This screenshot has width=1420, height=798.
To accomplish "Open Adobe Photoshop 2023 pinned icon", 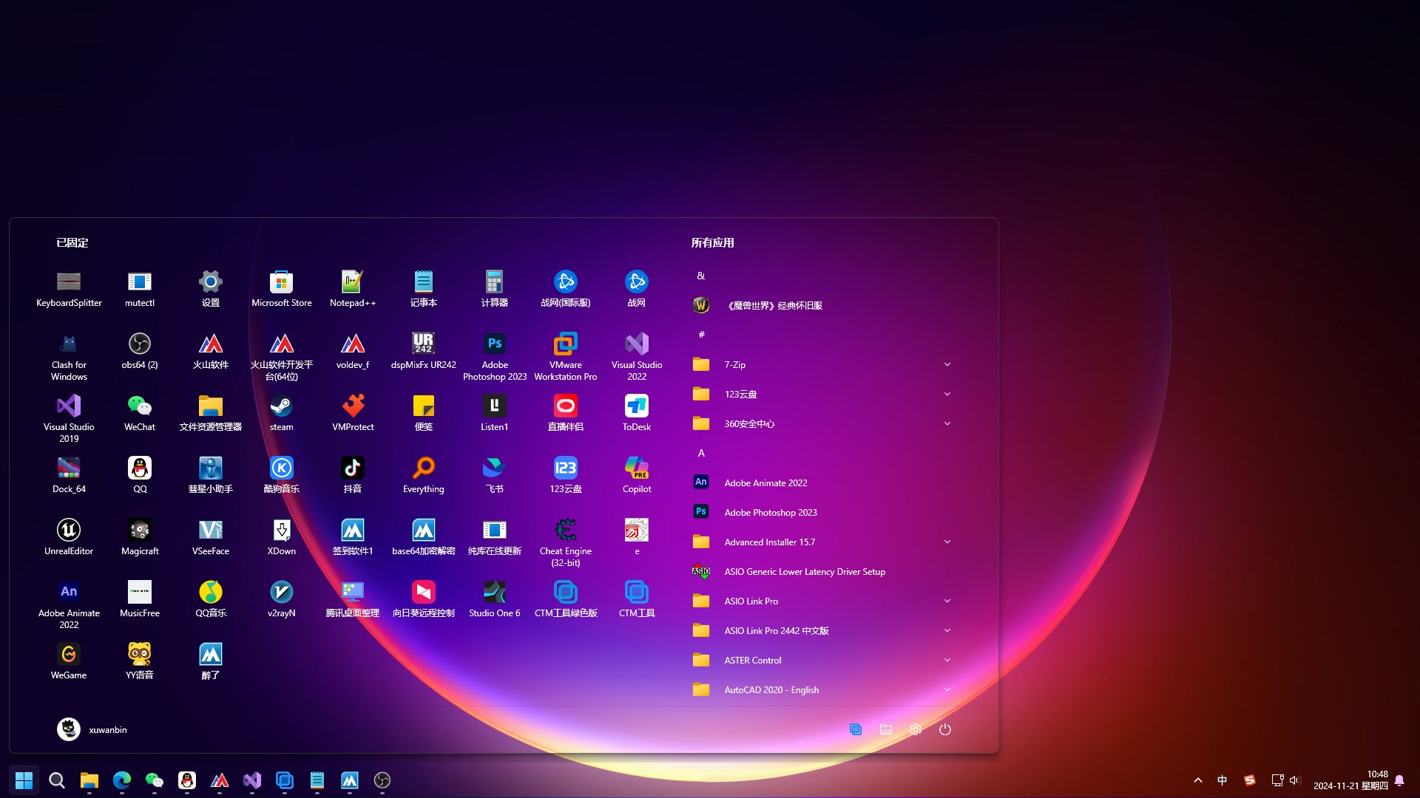I will click(x=494, y=344).
